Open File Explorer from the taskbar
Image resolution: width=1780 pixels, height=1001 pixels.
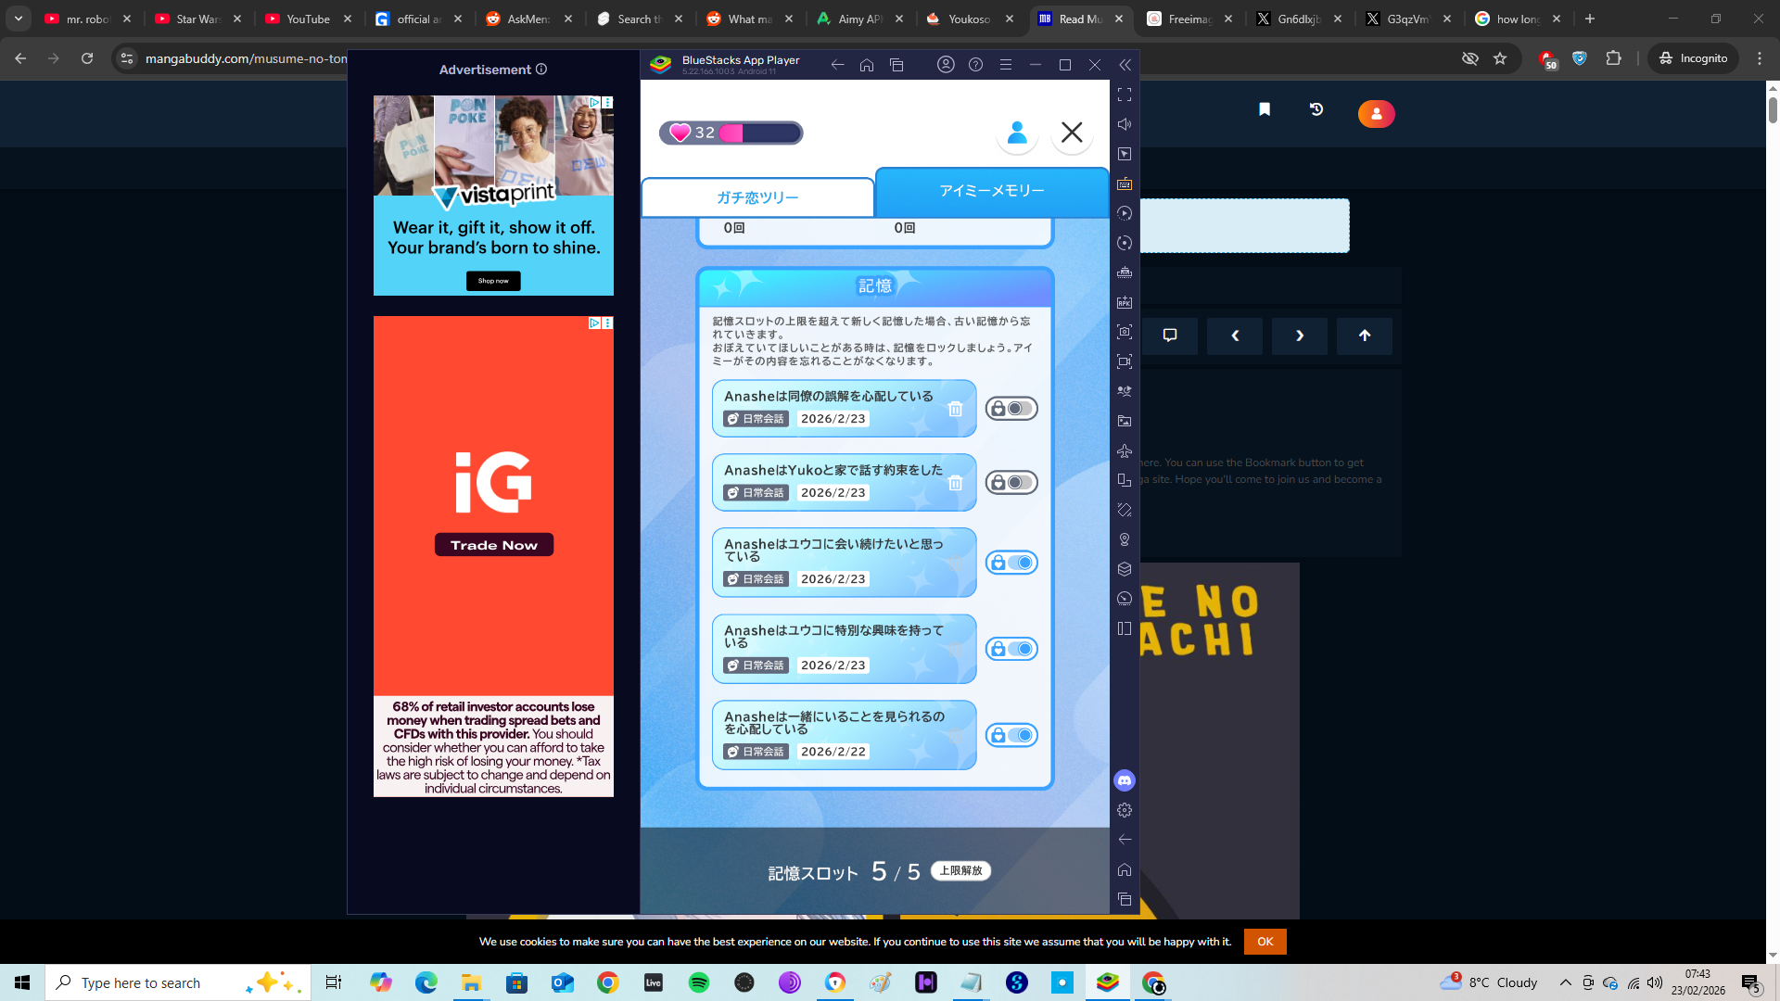471,982
